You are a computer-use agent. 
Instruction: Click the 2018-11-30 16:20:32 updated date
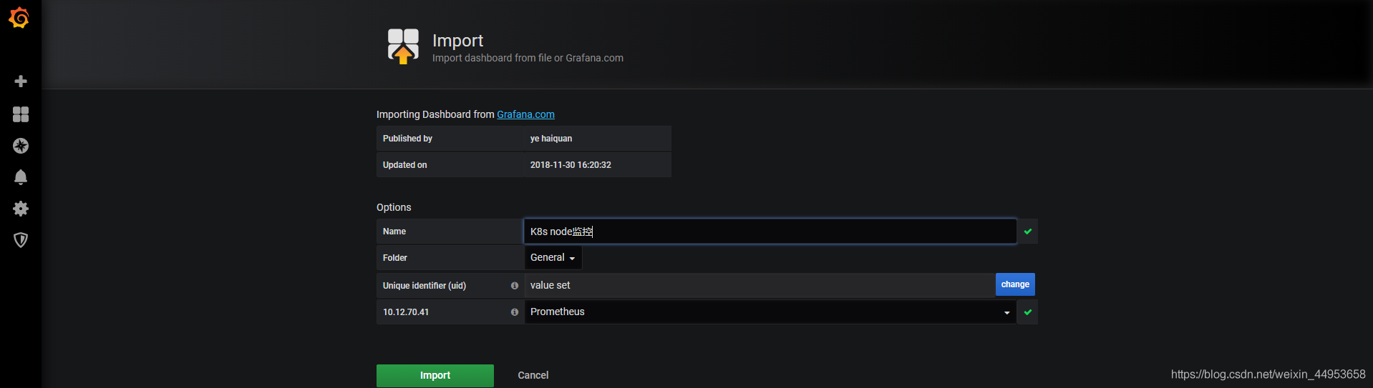571,165
